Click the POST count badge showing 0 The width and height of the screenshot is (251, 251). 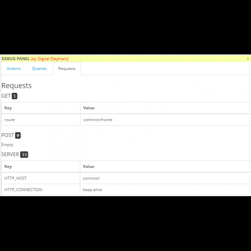coord(18,136)
